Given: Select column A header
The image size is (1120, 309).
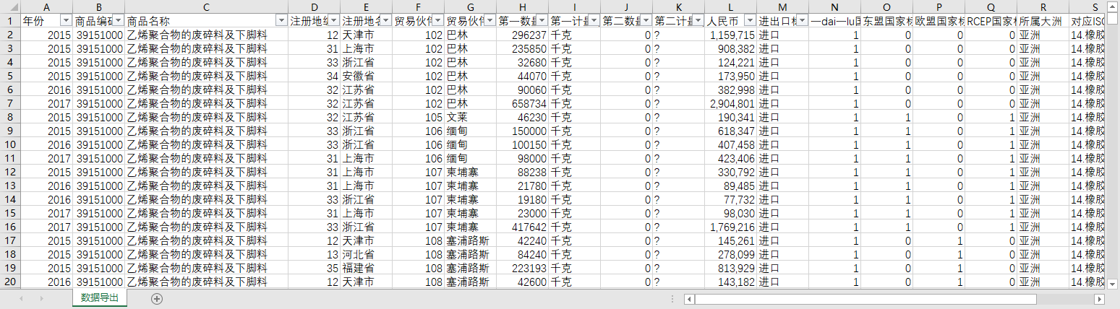Looking at the screenshot, I should tap(46, 6).
